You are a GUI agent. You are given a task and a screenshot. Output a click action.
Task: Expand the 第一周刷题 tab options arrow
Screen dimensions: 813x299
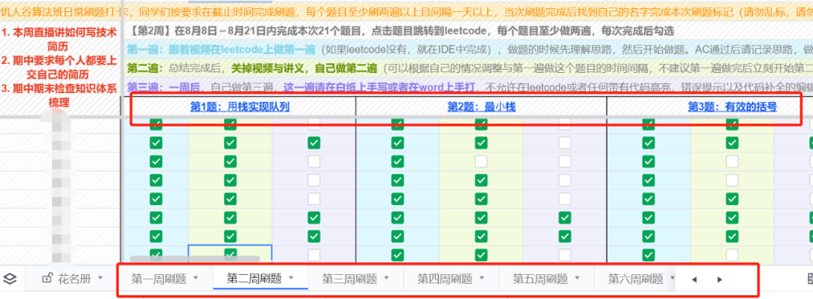[196, 278]
